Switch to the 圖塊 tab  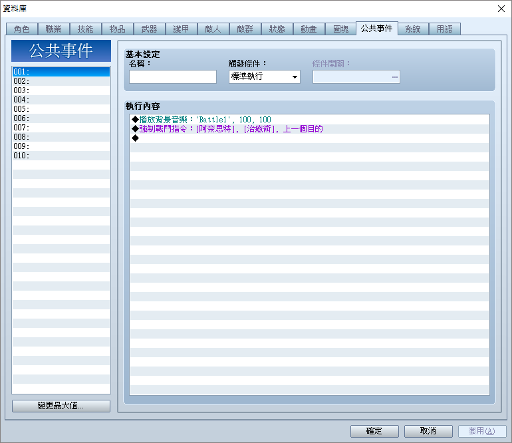341,29
